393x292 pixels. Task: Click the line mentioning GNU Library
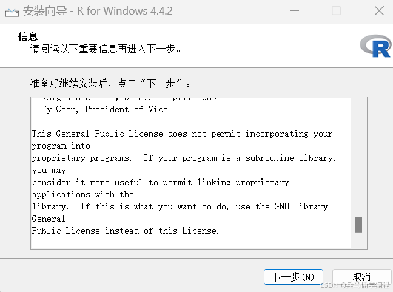point(180,207)
